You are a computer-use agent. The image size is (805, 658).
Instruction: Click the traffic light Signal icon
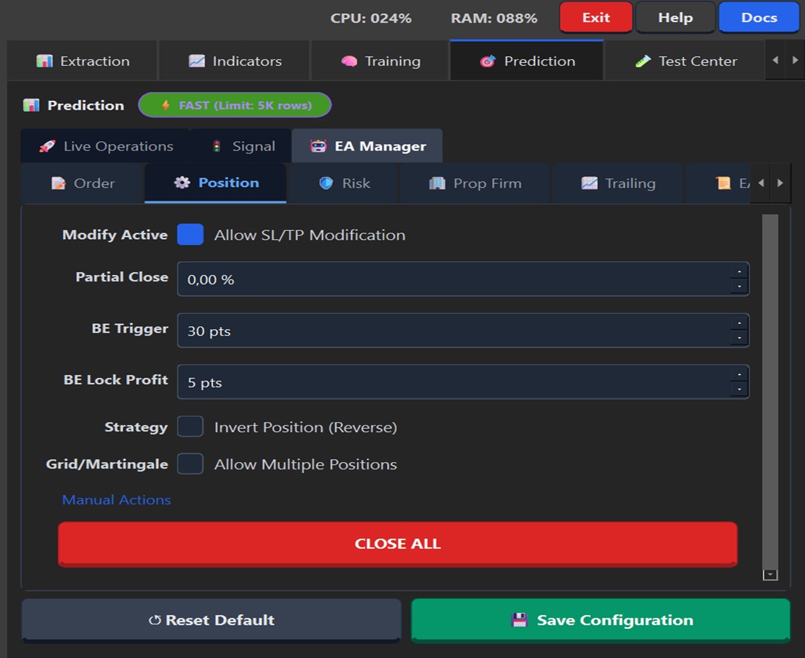pyautogui.click(x=217, y=146)
